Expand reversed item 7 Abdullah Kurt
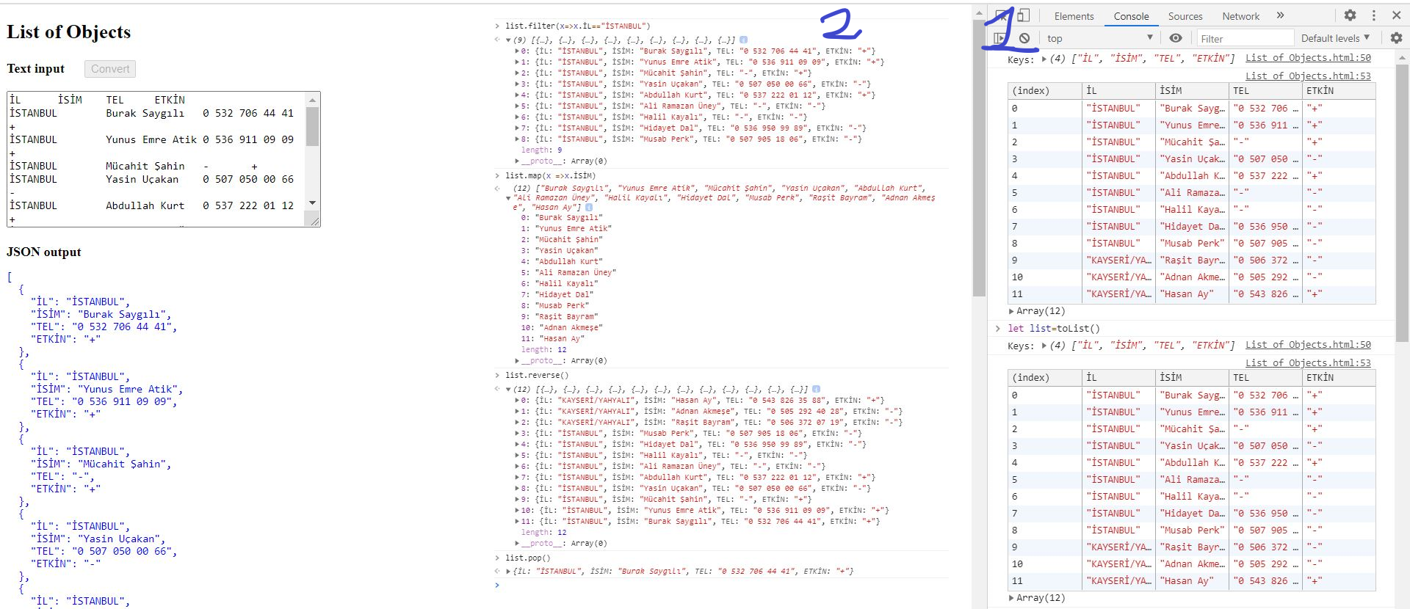 517,478
